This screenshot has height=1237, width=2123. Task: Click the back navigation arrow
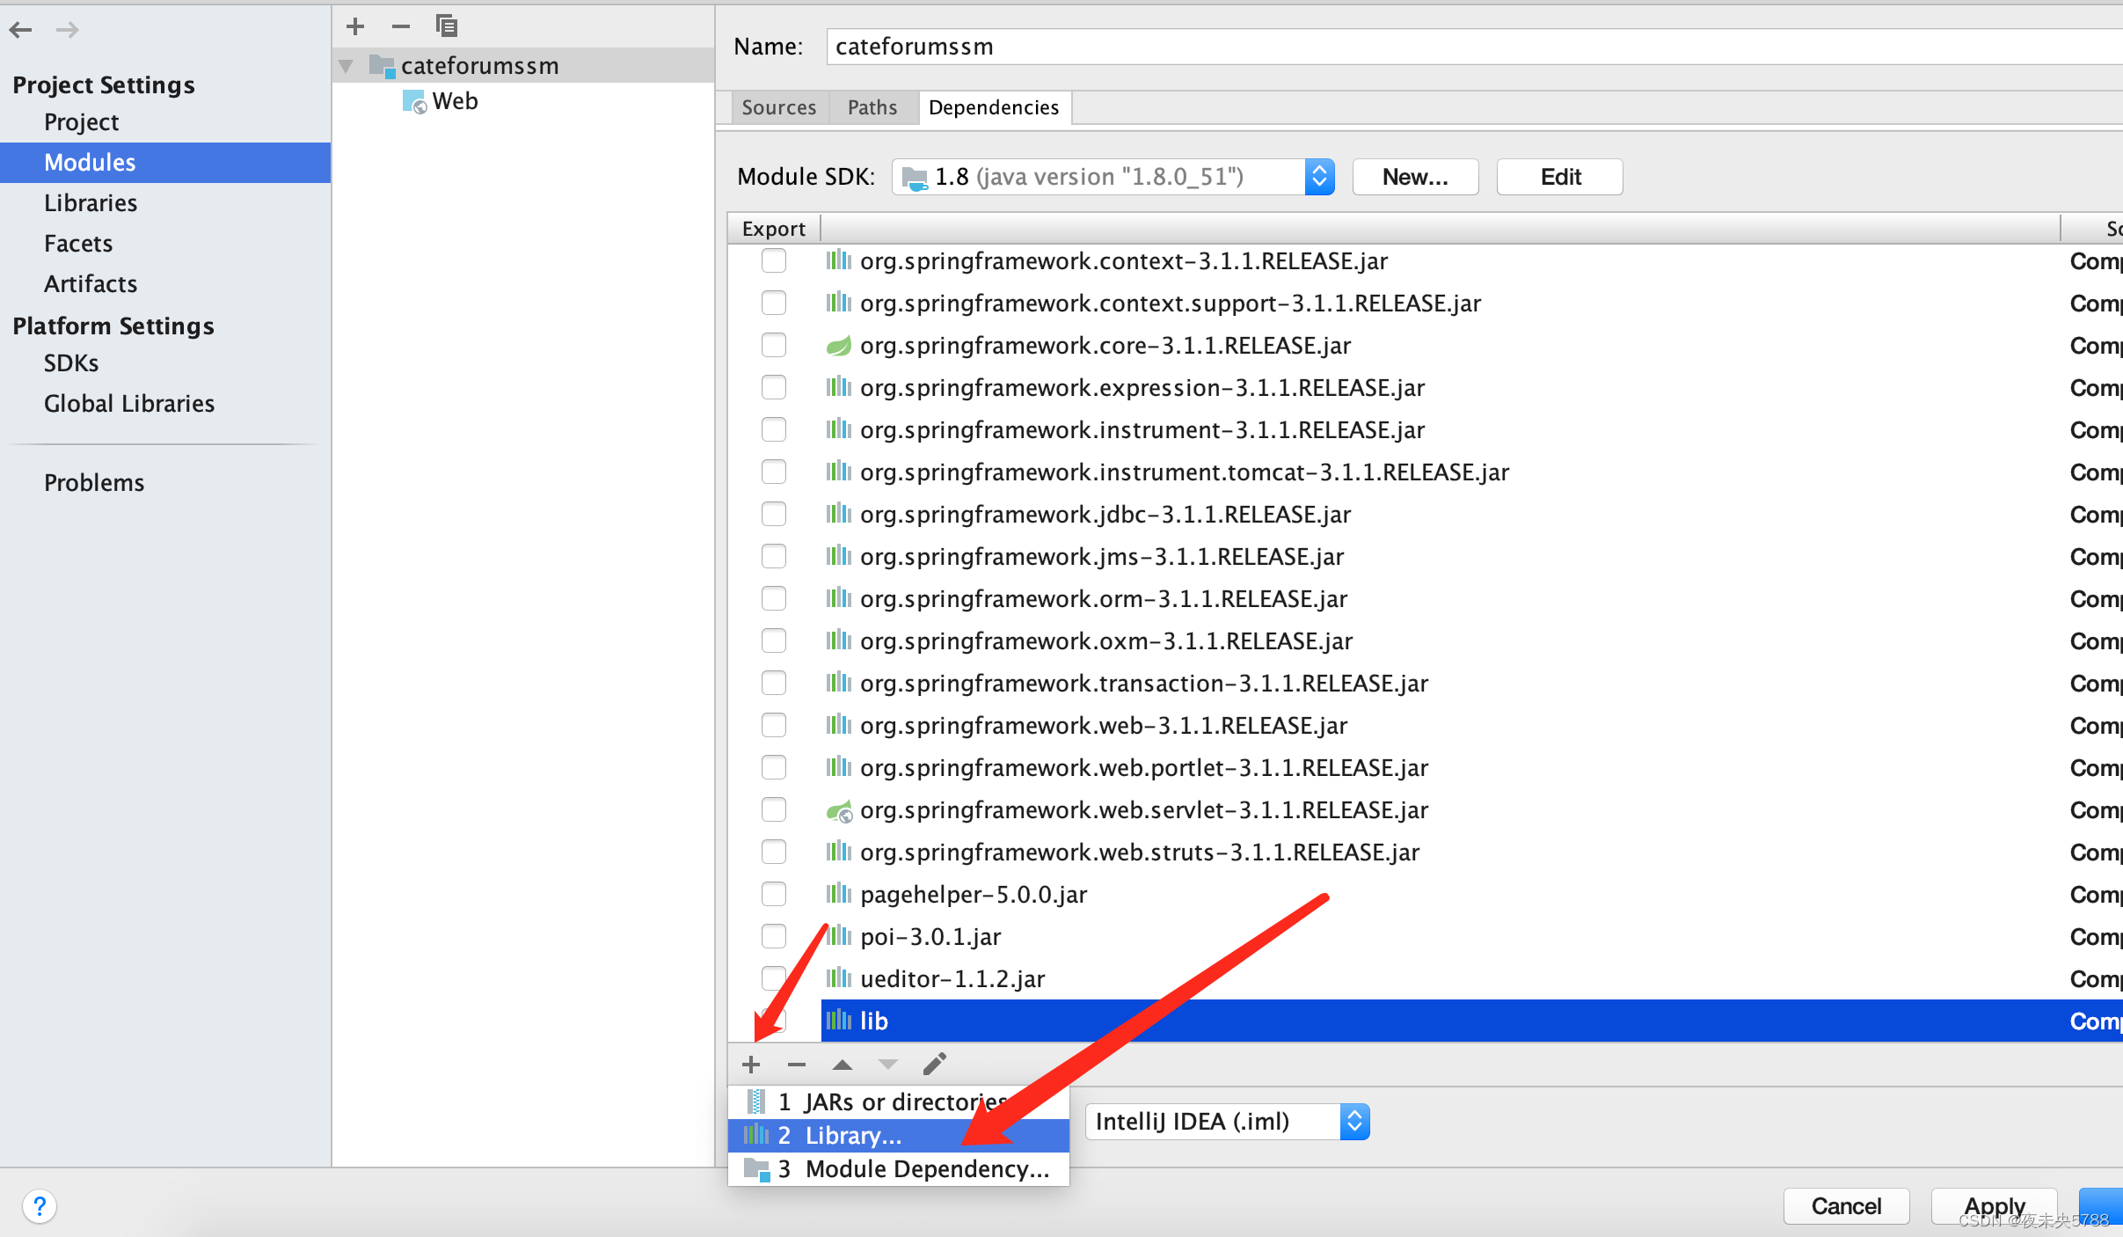point(20,30)
